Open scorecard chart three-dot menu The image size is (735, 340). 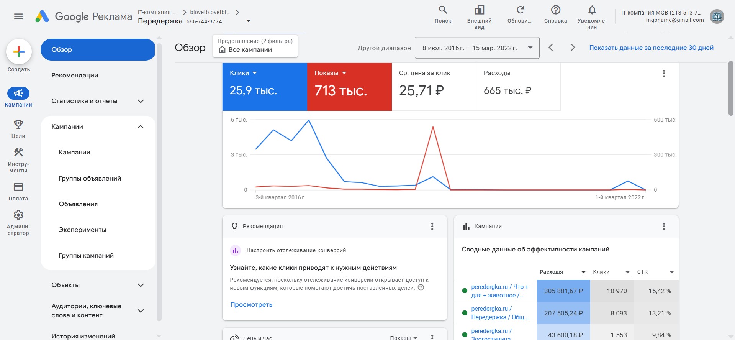click(x=664, y=74)
